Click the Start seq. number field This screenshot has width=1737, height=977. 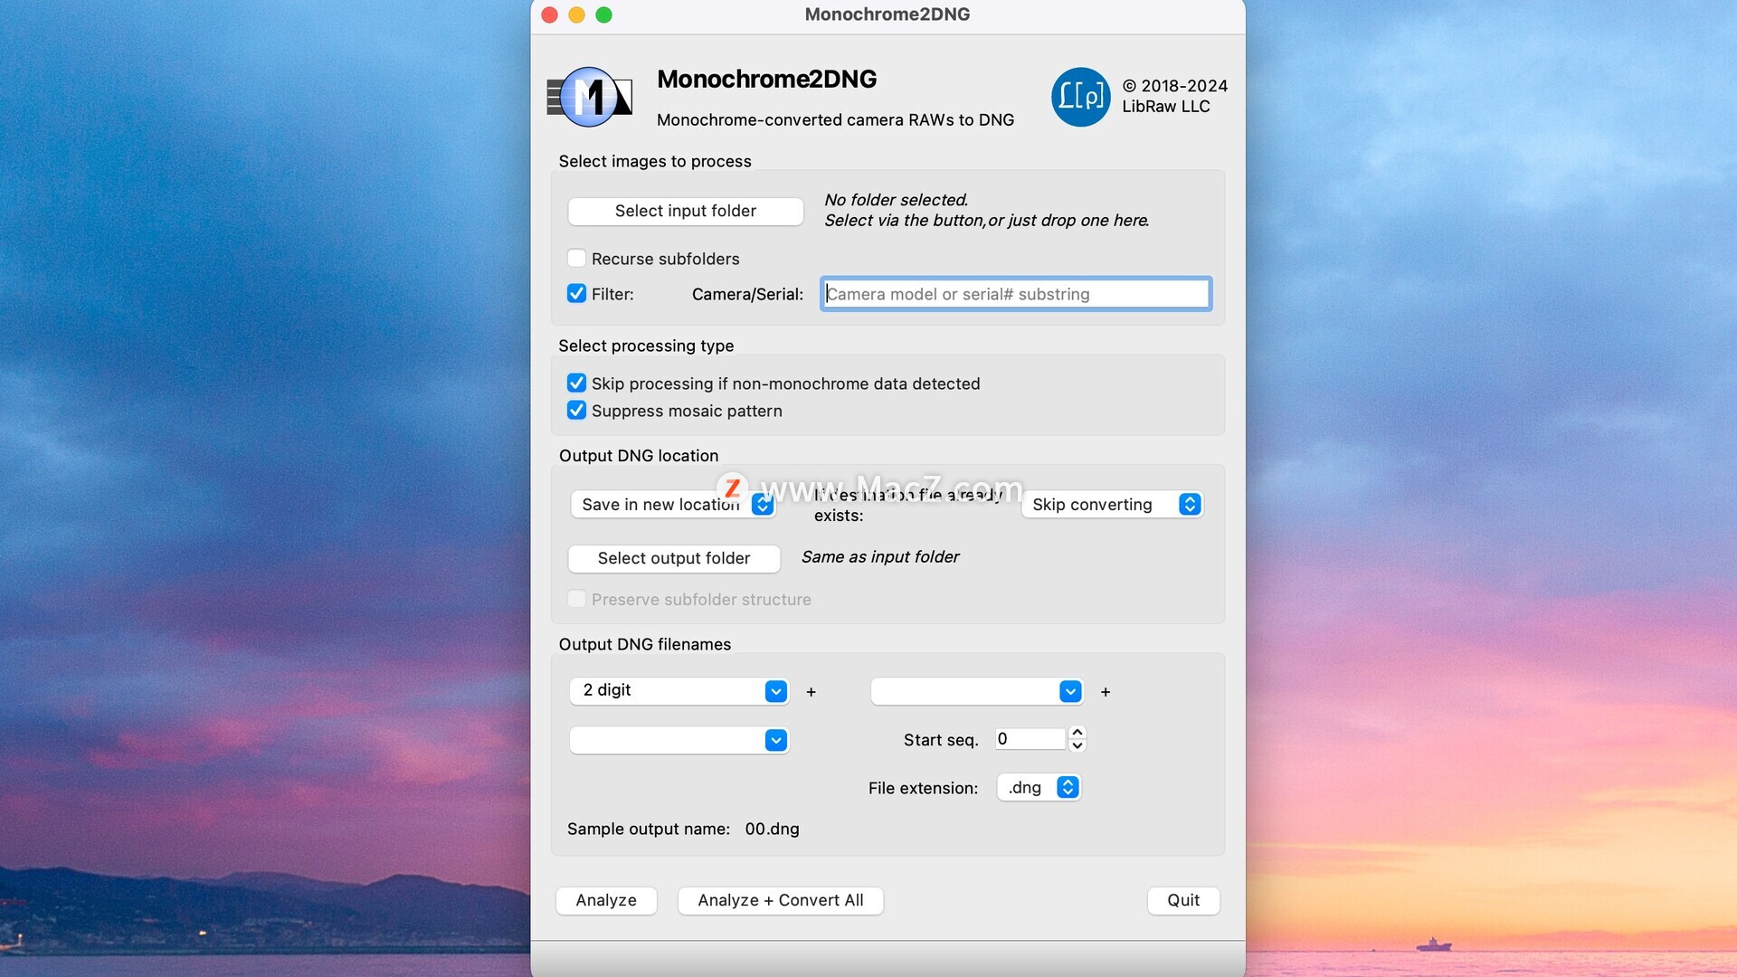click(1030, 739)
